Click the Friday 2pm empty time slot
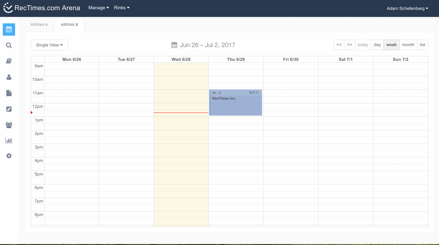This screenshot has height=245, width=439. tap(291, 133)
